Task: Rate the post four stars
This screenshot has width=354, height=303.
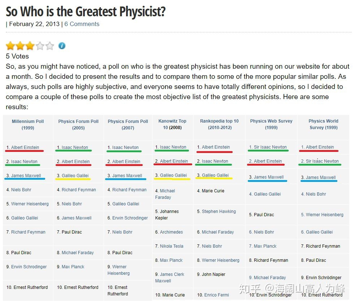Action: [x=40, y=46]
